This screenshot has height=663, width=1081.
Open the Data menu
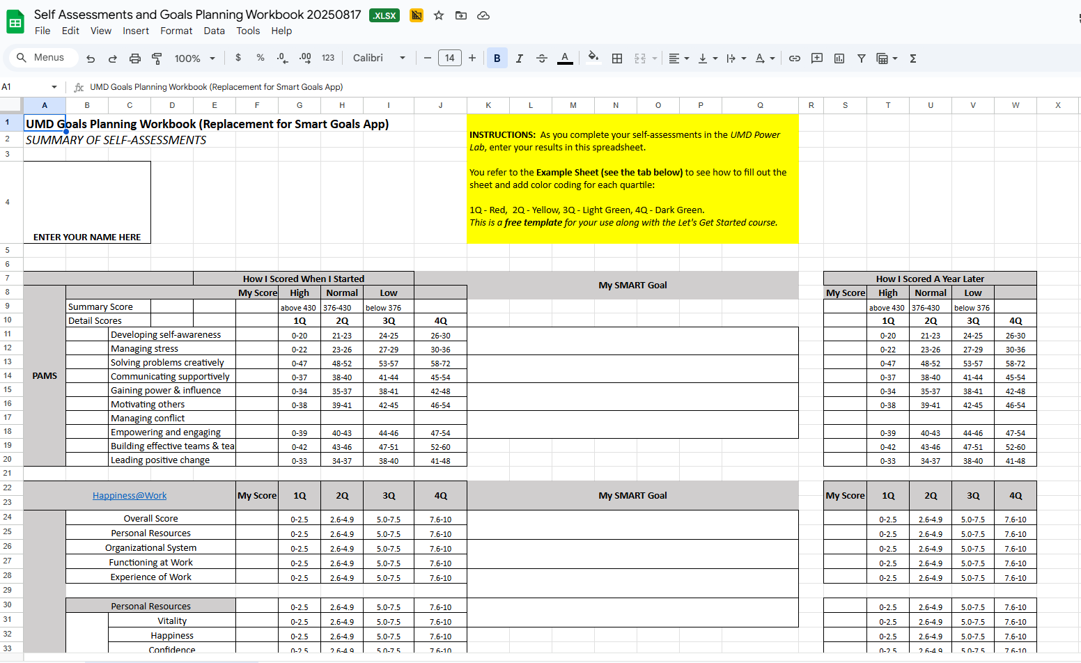pyautogui.click(x=214, y=31)
